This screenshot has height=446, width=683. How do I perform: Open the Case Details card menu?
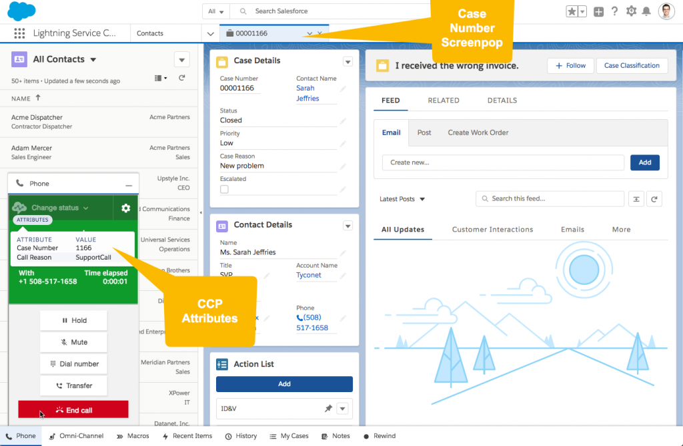[348, 62]
